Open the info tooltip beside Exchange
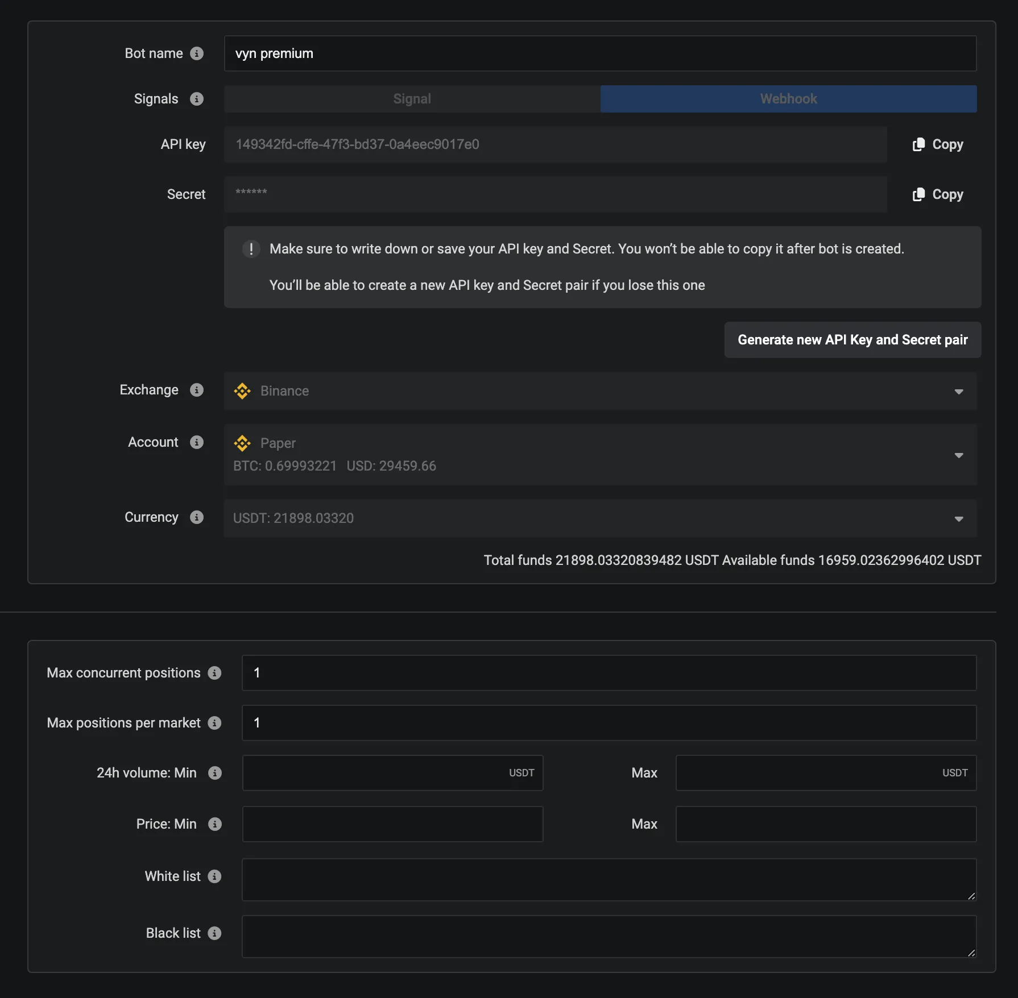Screen dimensions: 1018x998 197,390
